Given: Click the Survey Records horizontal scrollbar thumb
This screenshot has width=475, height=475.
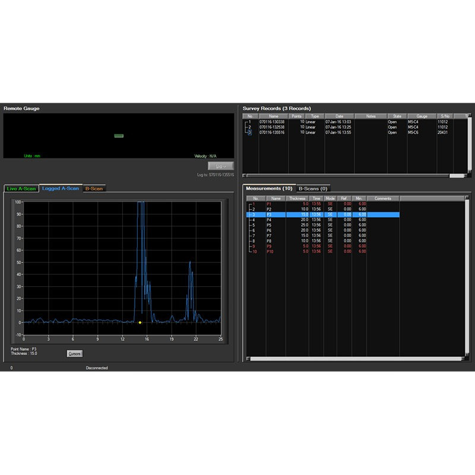Looking at the screenshot, I should [x=456, y=176].
